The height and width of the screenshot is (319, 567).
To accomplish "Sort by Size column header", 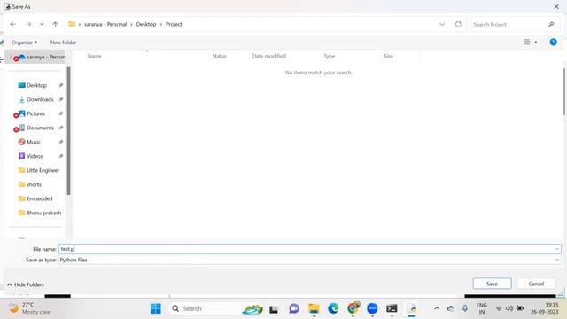I will tap(388, 56).
